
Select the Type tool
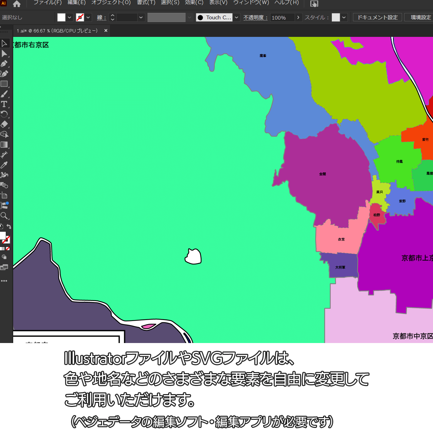click(x=4, y=104)
